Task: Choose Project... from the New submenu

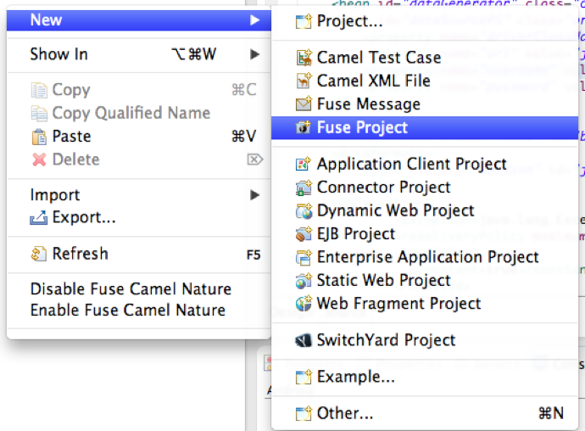Action: [425, 21]
